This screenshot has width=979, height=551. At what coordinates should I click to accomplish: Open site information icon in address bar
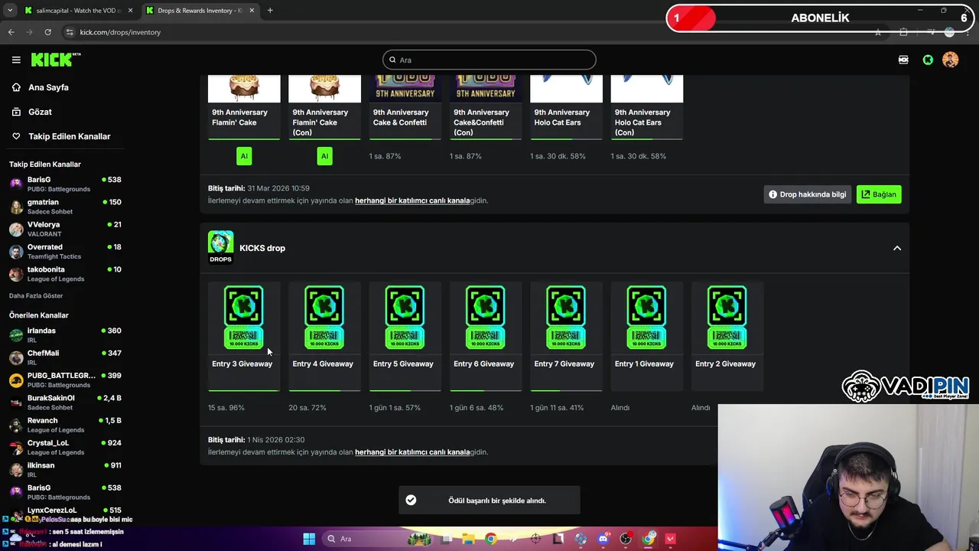tap(70, 32)
